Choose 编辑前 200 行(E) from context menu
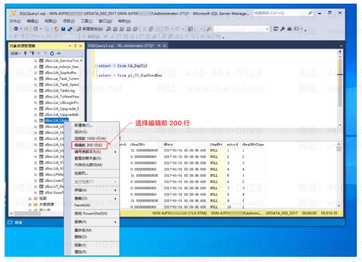This screenshot has height=262, width=362. (x=90, y=145)
